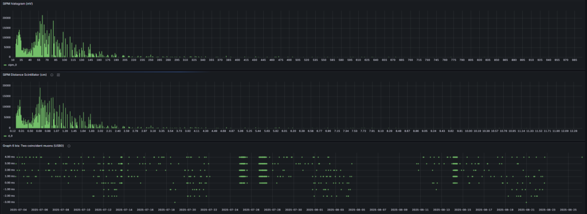Toggle the sipm_0 legend series

12,65
